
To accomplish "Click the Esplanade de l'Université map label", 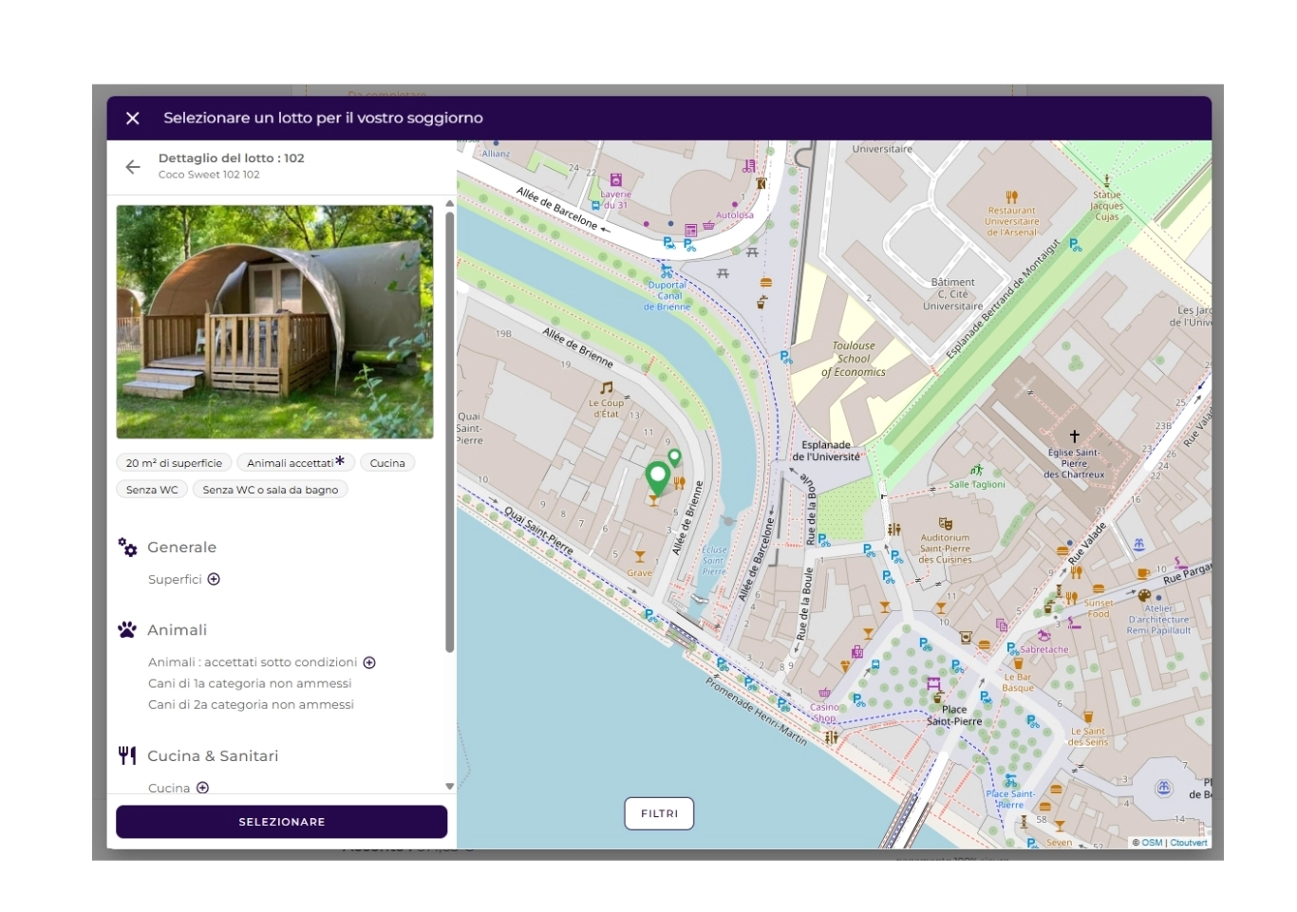I will pos(826,451).
